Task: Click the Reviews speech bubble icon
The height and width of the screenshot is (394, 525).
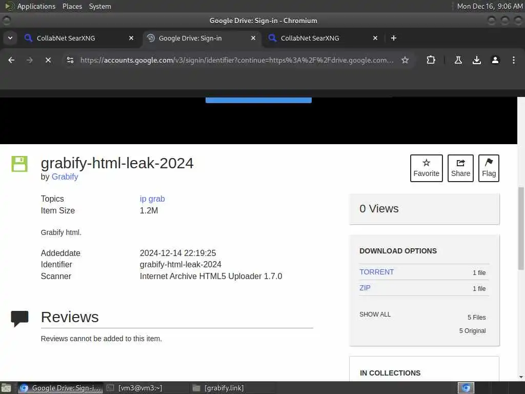Action: 19,318
